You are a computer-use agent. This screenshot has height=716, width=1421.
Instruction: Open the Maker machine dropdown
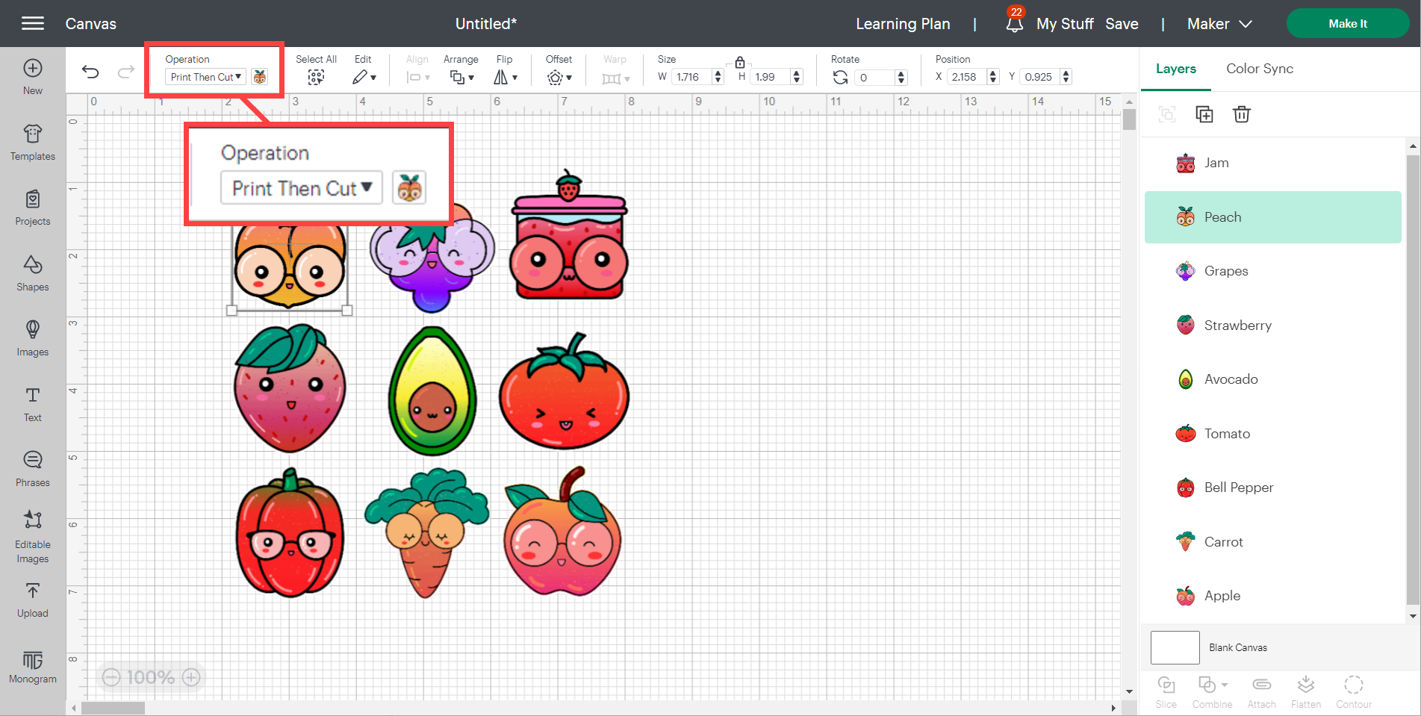(x=1218, y=23)
